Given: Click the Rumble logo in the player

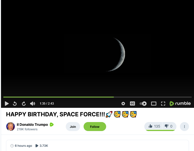Looking at the screenshot, I should point(180,104).
